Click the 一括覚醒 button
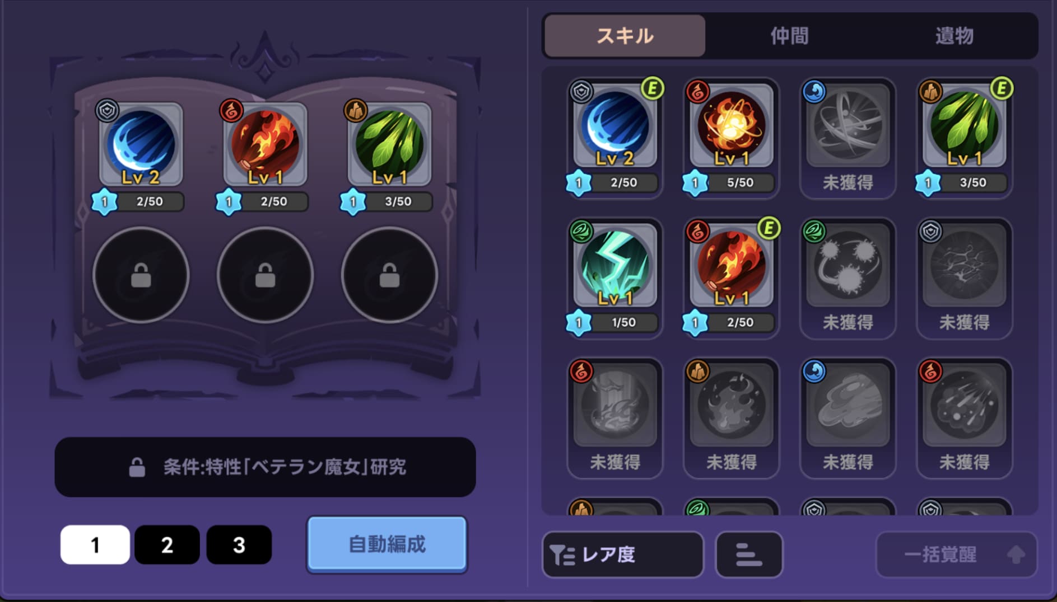This screenshot has height=602, width=1057. coord(957,554)
